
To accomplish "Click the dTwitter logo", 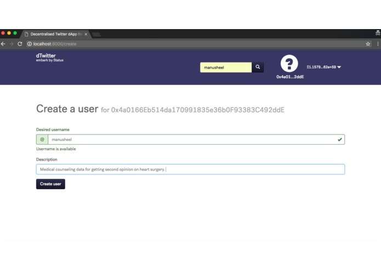I will 46,55.
